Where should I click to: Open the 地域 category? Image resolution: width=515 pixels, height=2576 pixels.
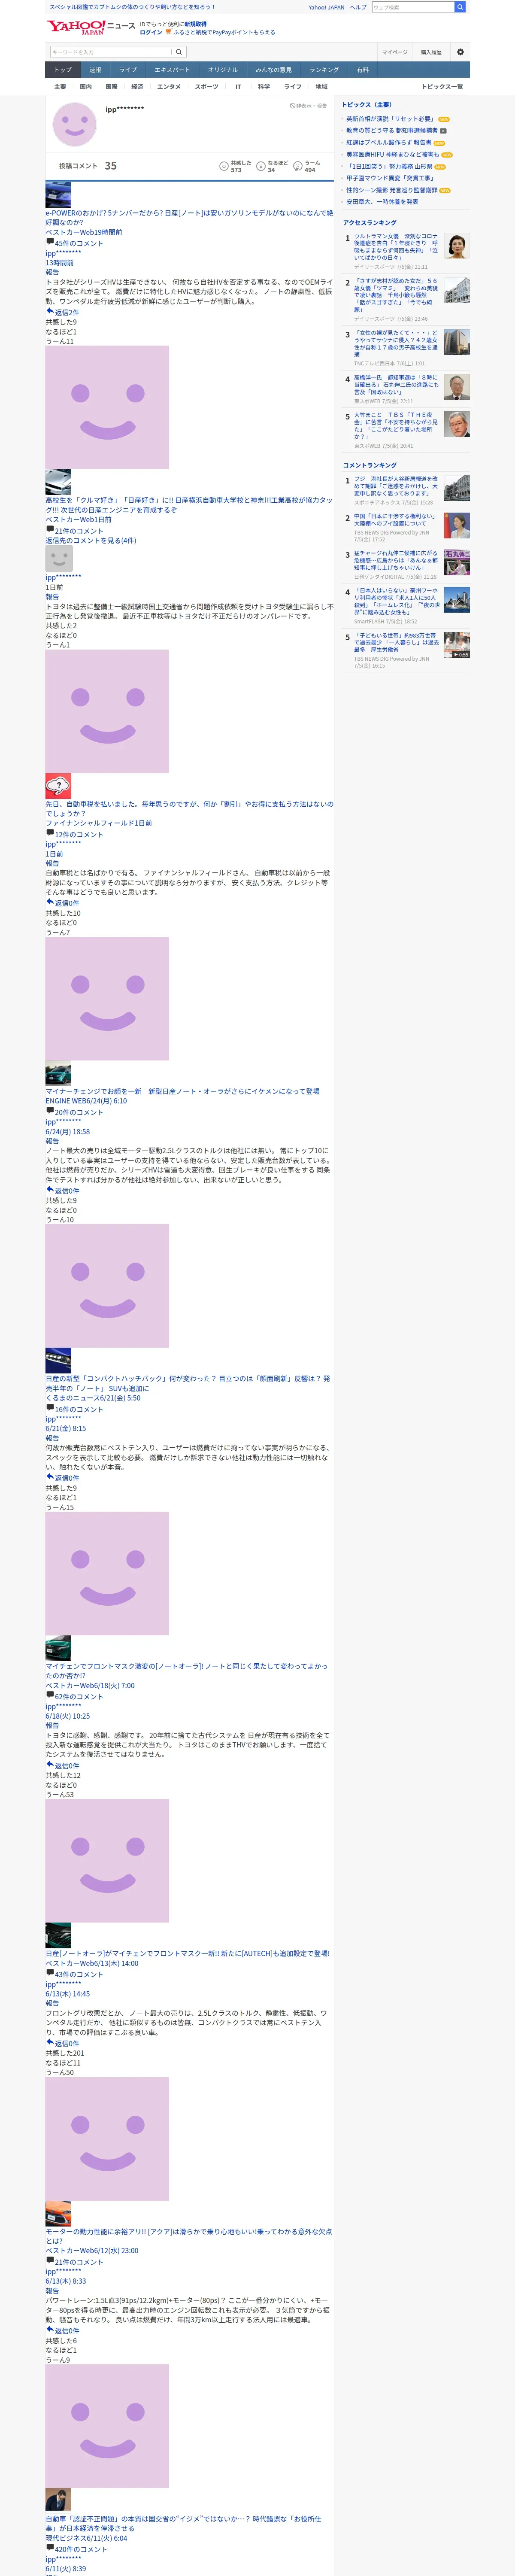321,87
